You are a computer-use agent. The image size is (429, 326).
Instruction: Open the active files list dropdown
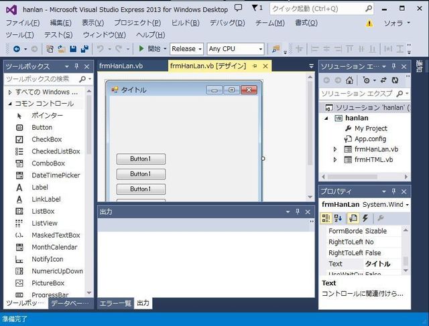[x=311, y=66]
